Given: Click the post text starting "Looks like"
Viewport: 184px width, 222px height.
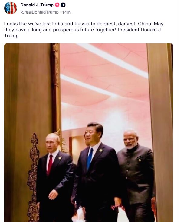Looking at the screenshot, I should (x=84, y=30).
